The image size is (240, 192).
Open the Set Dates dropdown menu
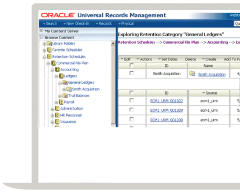pyautogui.click(x=168, y=59)
